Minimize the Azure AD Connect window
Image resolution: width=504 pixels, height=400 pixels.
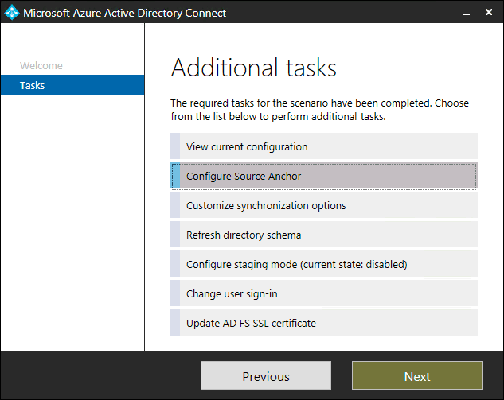pyautogui.click(x=467, y=13)
